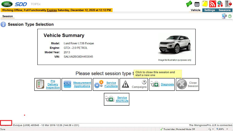Open the Service Shortcuts link
This screenshot has height=131, width=233.
(122, 99)
